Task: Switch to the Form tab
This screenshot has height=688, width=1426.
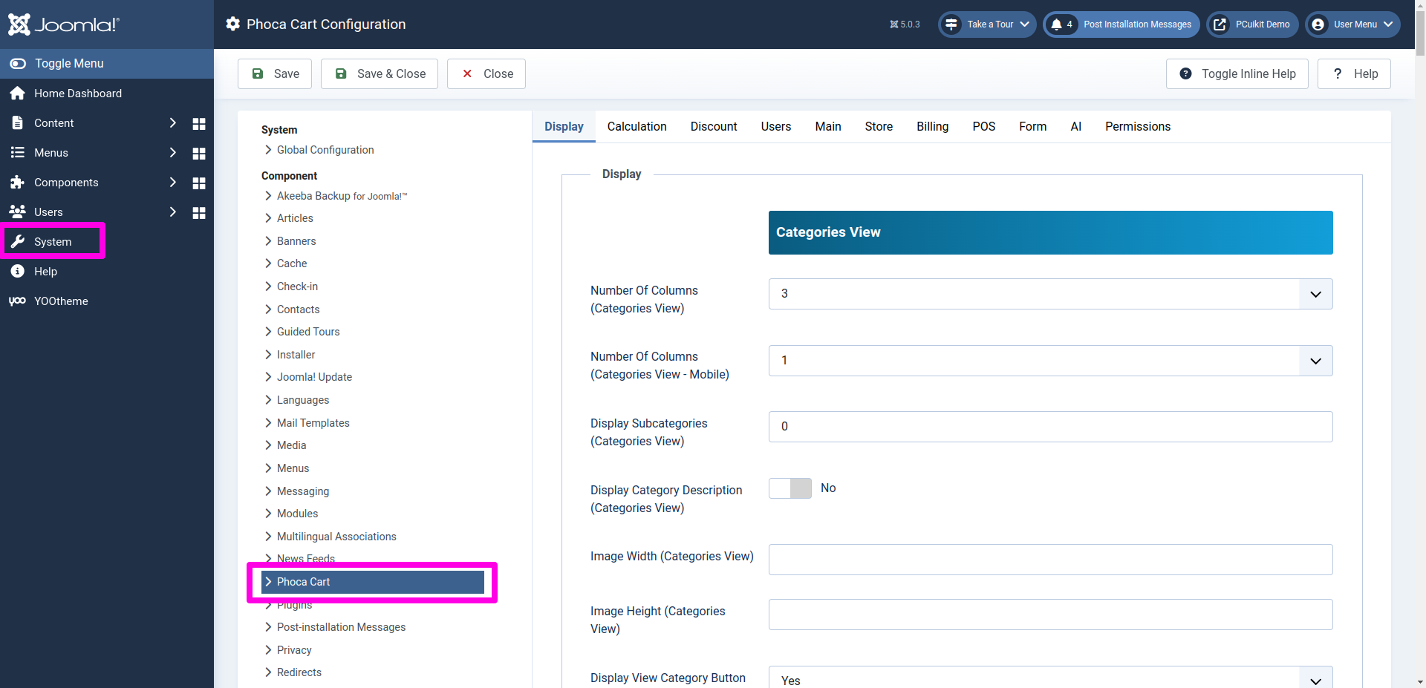Action: pyautogui.click(x=1033, y=126)
